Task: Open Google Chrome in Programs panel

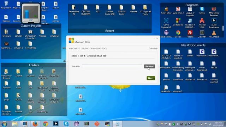Action: (x=178, y=34)
